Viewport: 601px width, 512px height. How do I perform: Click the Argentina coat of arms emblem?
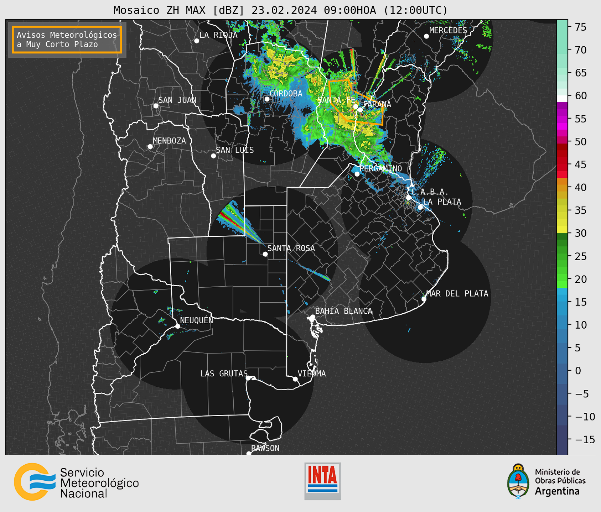(518, 481)
